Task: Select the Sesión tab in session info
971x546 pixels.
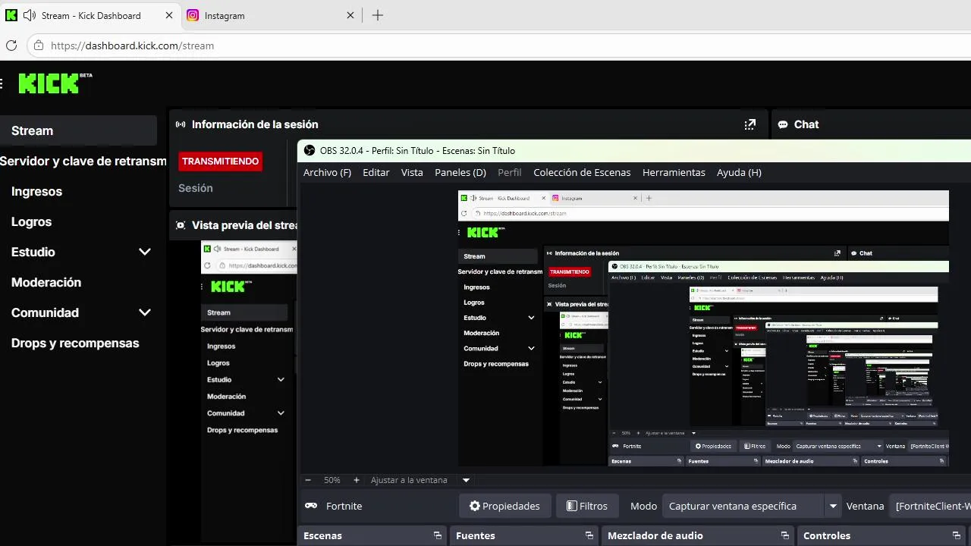Action: [196, 188]
